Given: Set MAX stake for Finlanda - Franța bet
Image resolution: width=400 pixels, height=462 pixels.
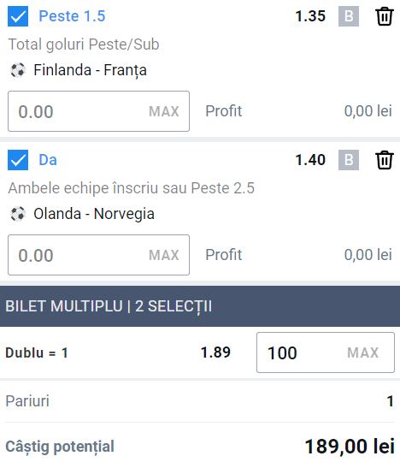Looking at the screenshot, I should coord(164,111).
